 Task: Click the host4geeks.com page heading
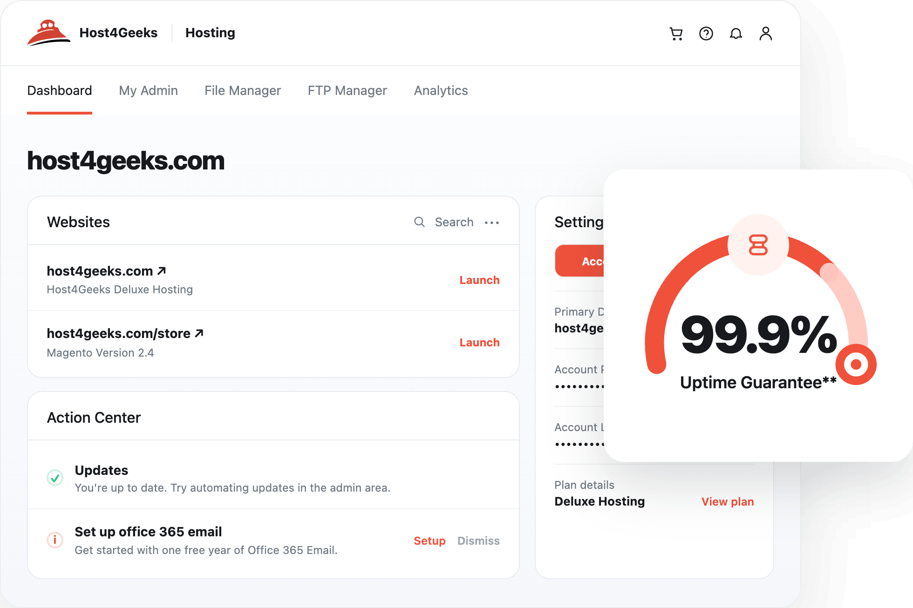126,161
